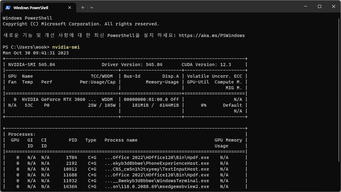This screenshot has width=341, height=192.
Task: Click the TCC/WDDM column header
Action: point(102,76)
